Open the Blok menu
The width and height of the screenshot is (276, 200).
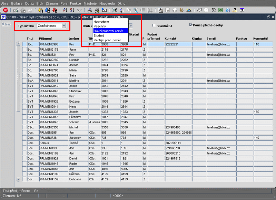pos(40,3)
